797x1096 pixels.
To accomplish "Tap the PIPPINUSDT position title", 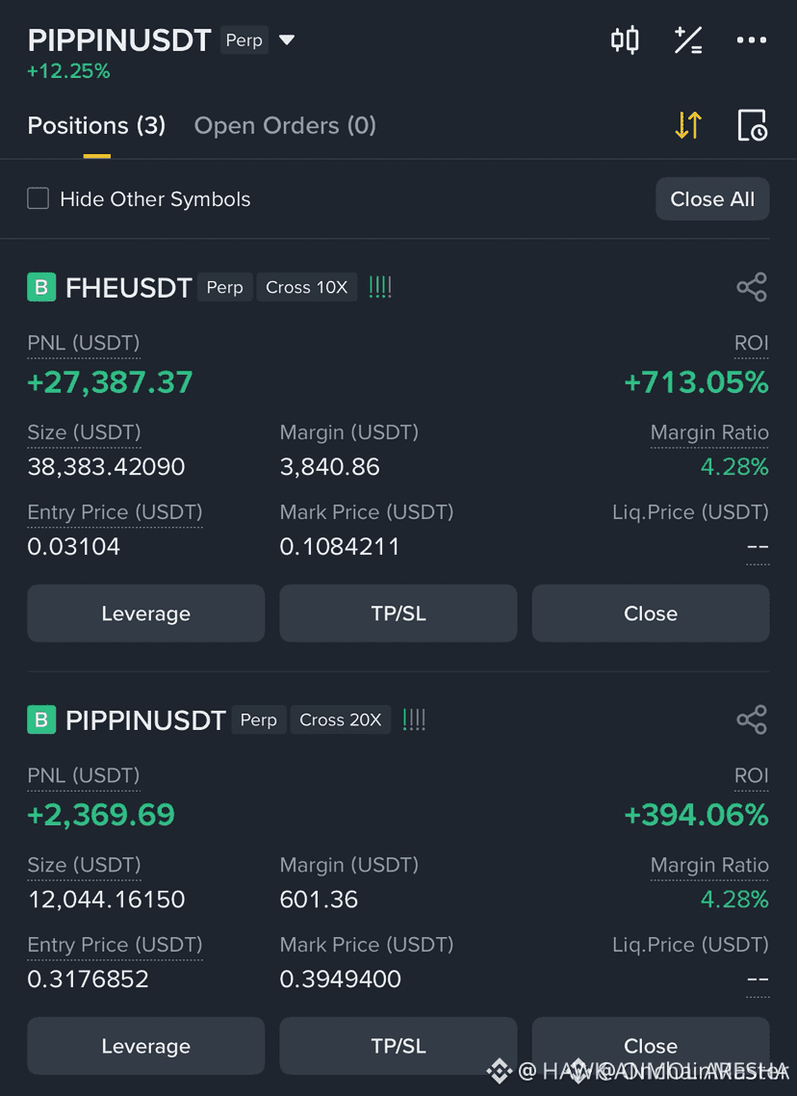I will click(x=145, y=720).
